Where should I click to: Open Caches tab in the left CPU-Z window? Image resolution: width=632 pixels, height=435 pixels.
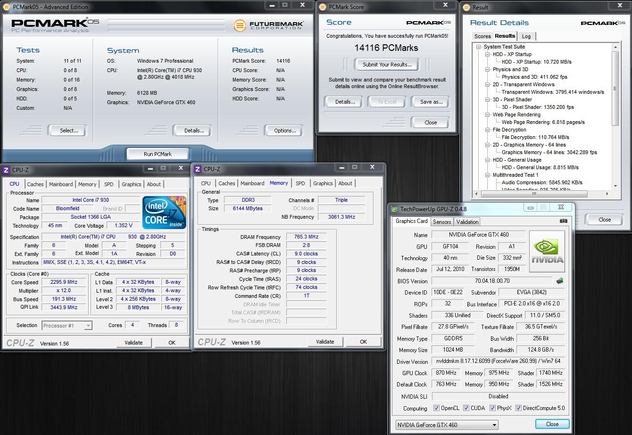click(x=35, y=184)
